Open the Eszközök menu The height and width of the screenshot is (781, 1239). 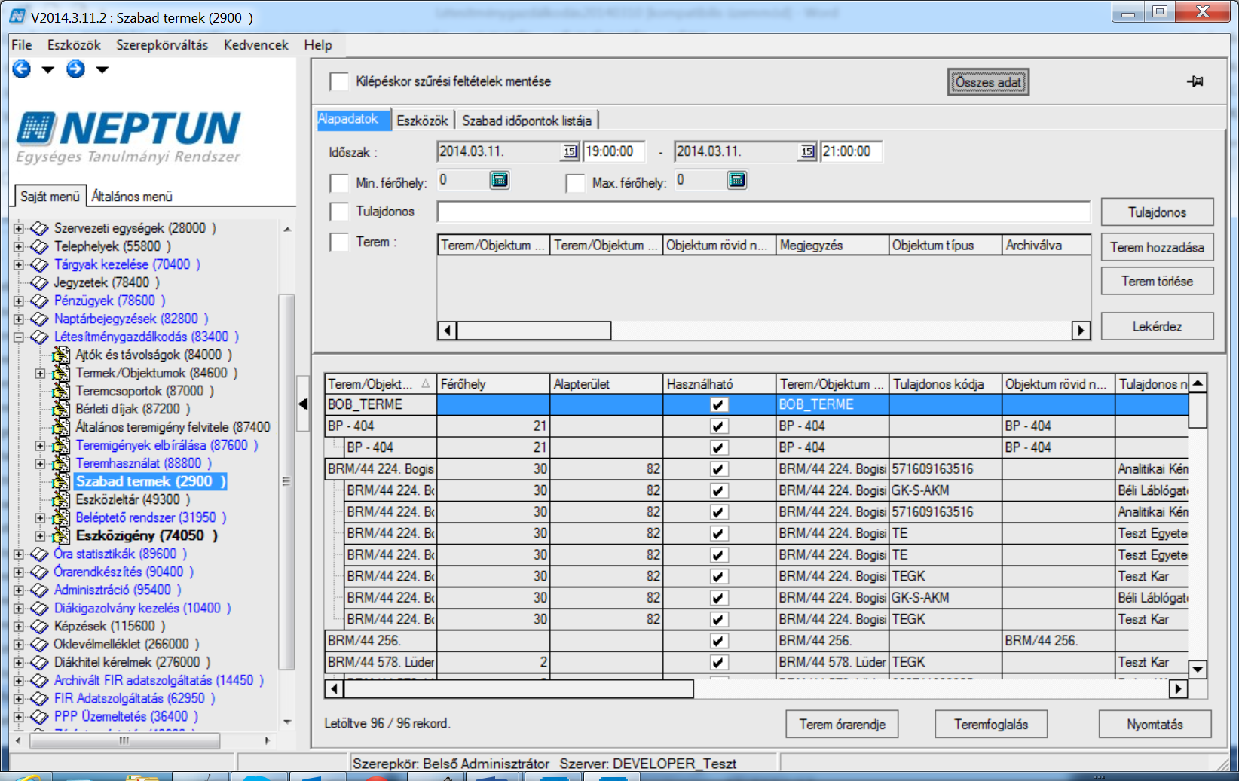coord(74,45)
